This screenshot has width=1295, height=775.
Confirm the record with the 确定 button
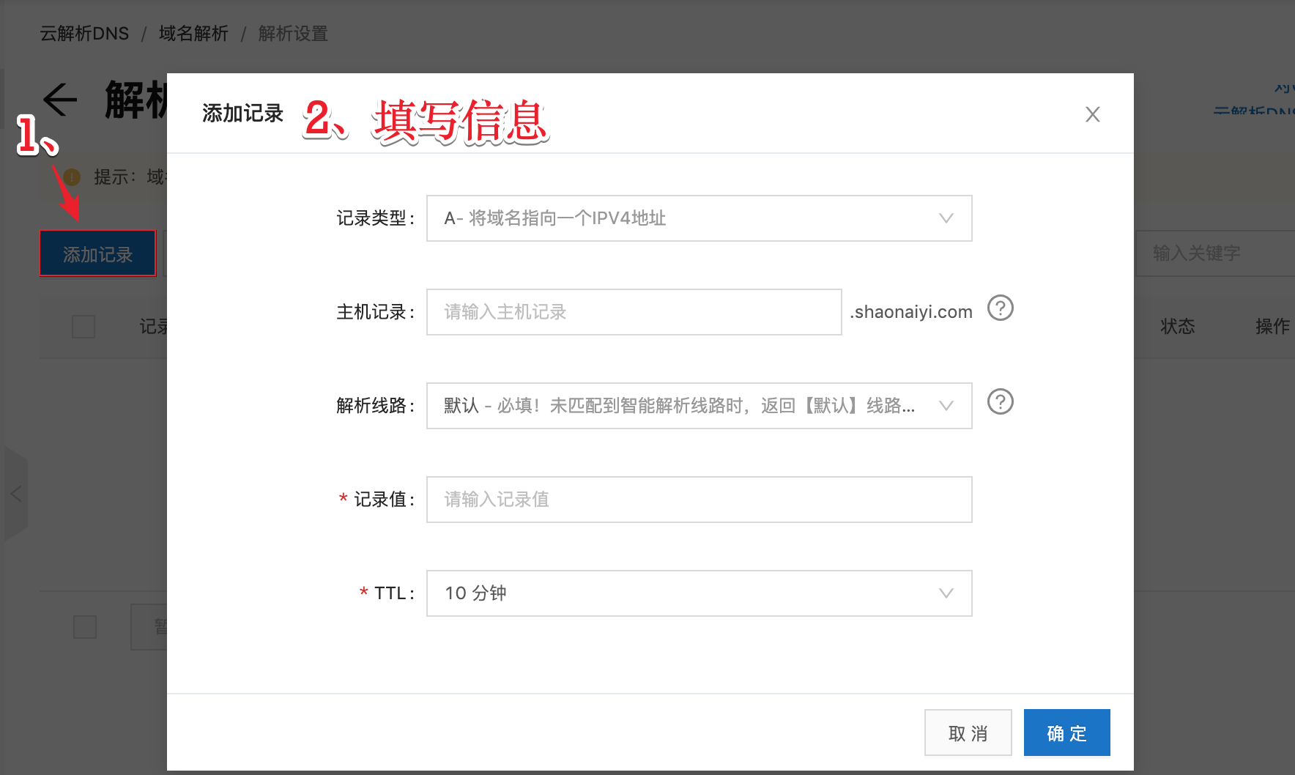click(x=1066, y=732)
